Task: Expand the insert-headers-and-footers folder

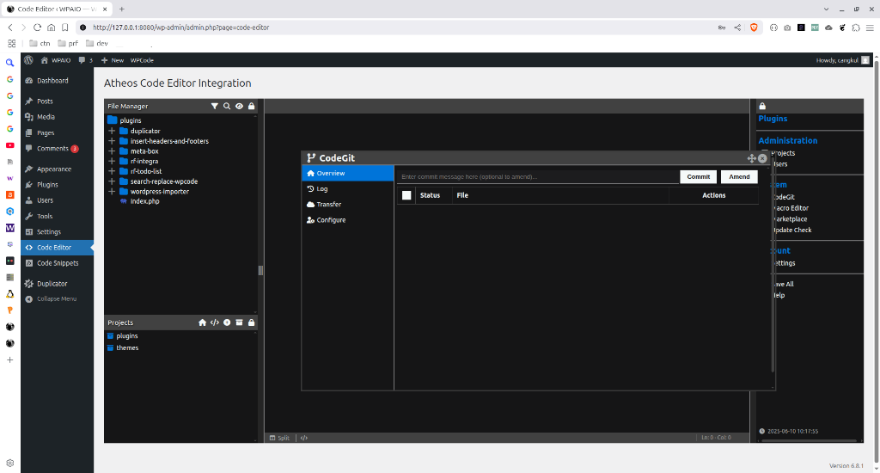Action: (x=112, y=141)
